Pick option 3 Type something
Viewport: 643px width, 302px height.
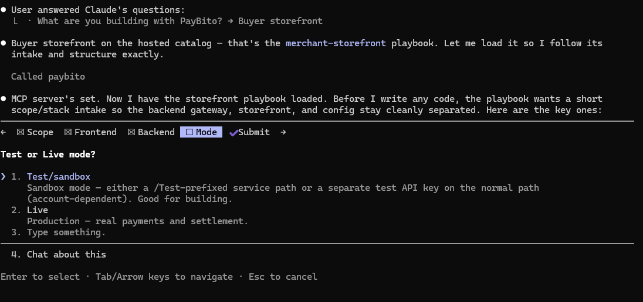pos(66,232)
